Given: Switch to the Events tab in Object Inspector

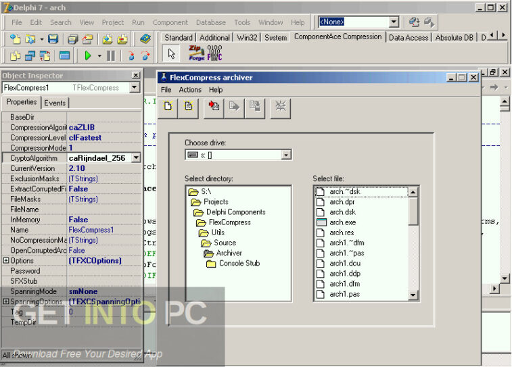Looking at the screenshot, I should coord(55,103).
